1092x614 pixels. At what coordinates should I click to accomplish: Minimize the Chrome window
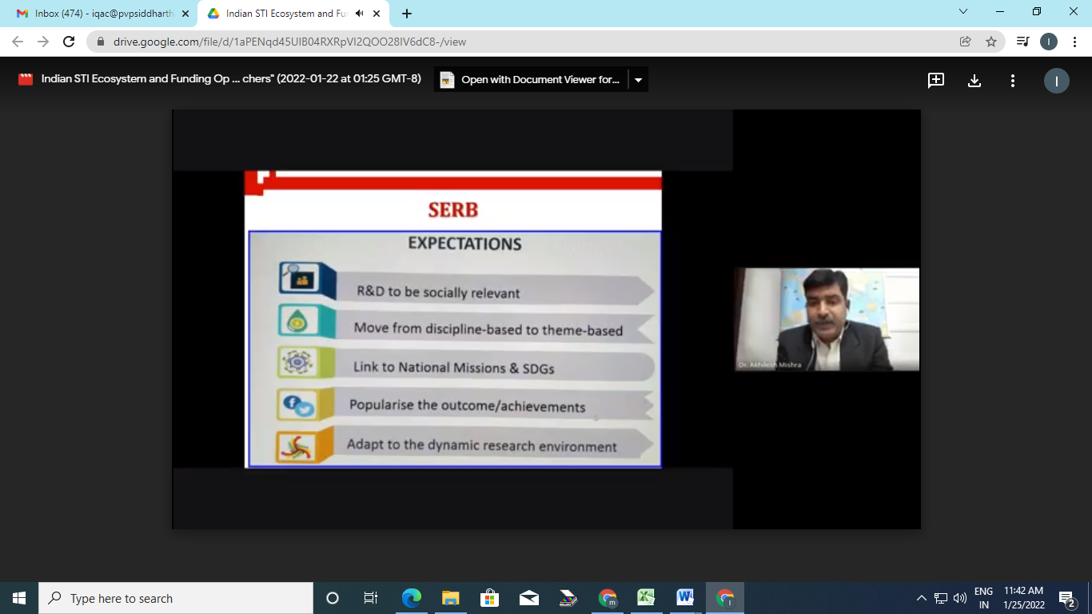point(999,12)
